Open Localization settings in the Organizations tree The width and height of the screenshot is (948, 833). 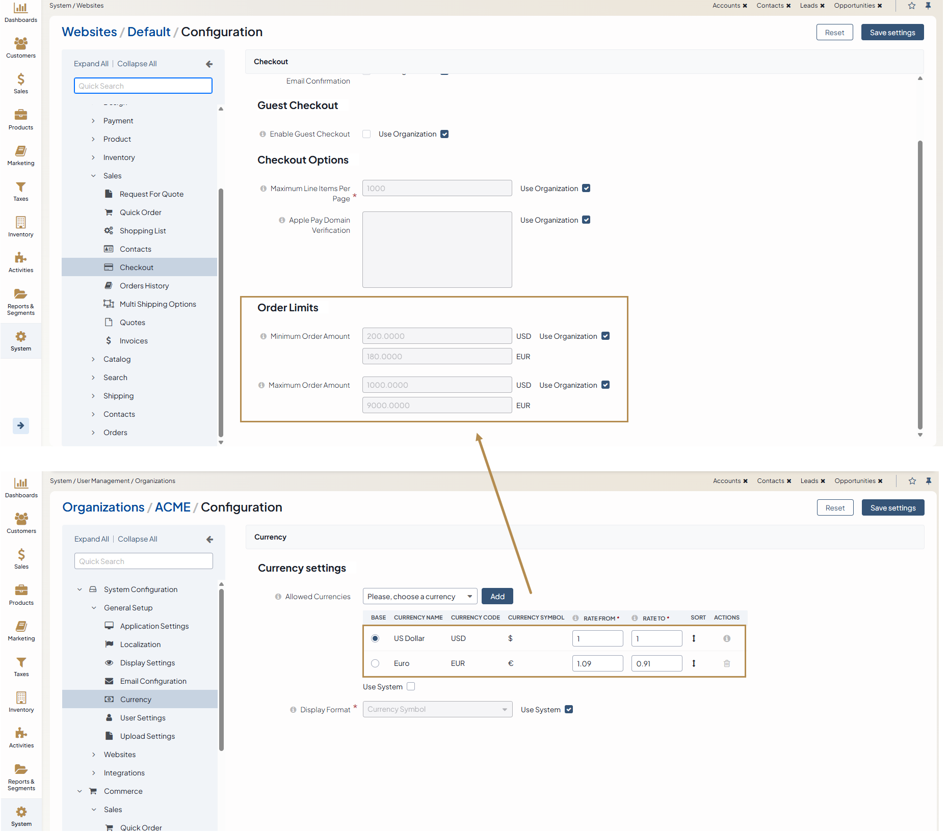tap(140, 644)
